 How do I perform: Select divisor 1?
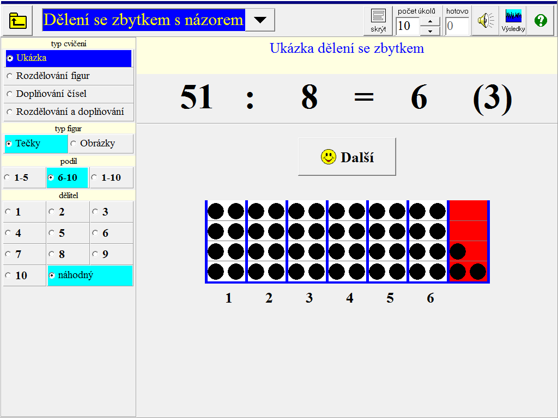point(25,212)
